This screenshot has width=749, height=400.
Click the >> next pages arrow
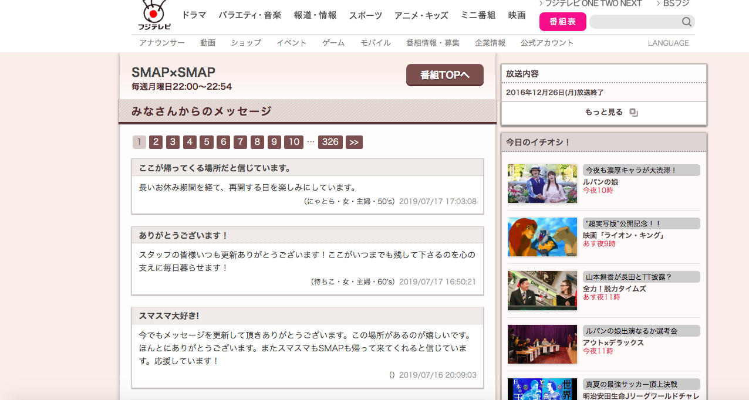tap(354, 142)
